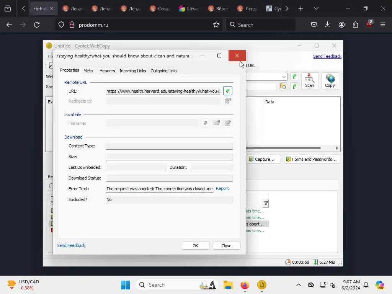Viewport: 392px width, 294px height.
Task: Open the USD/CAD taskbar widget
Action: click(x=23, y=285)
